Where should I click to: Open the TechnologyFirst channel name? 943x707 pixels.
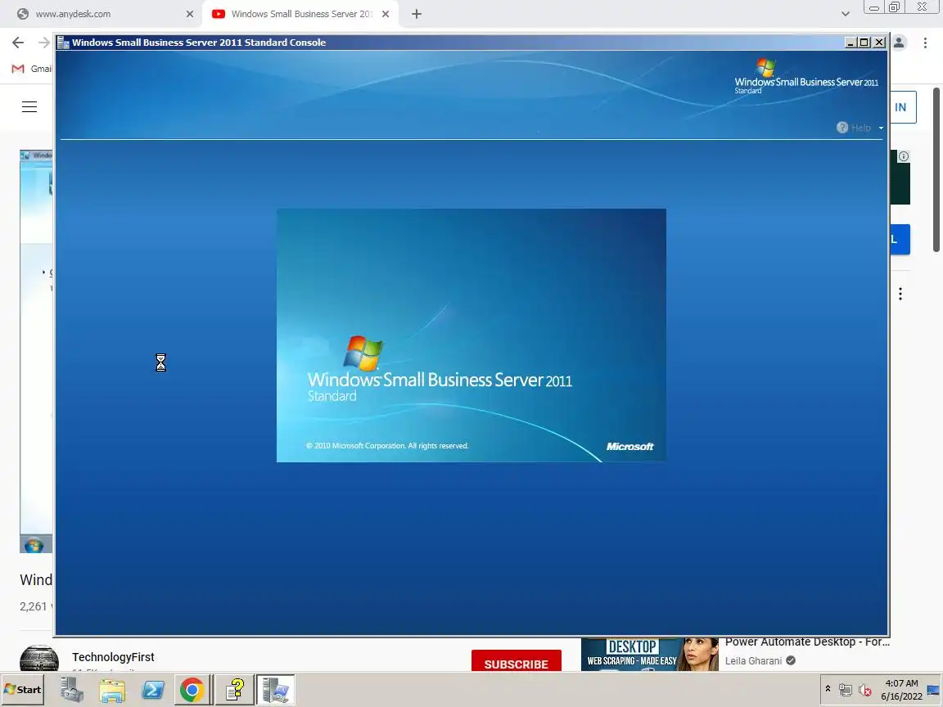click(x=113, y=657)
